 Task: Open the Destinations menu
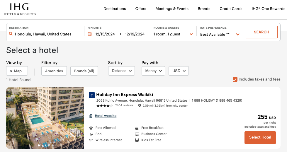[115, 8]
